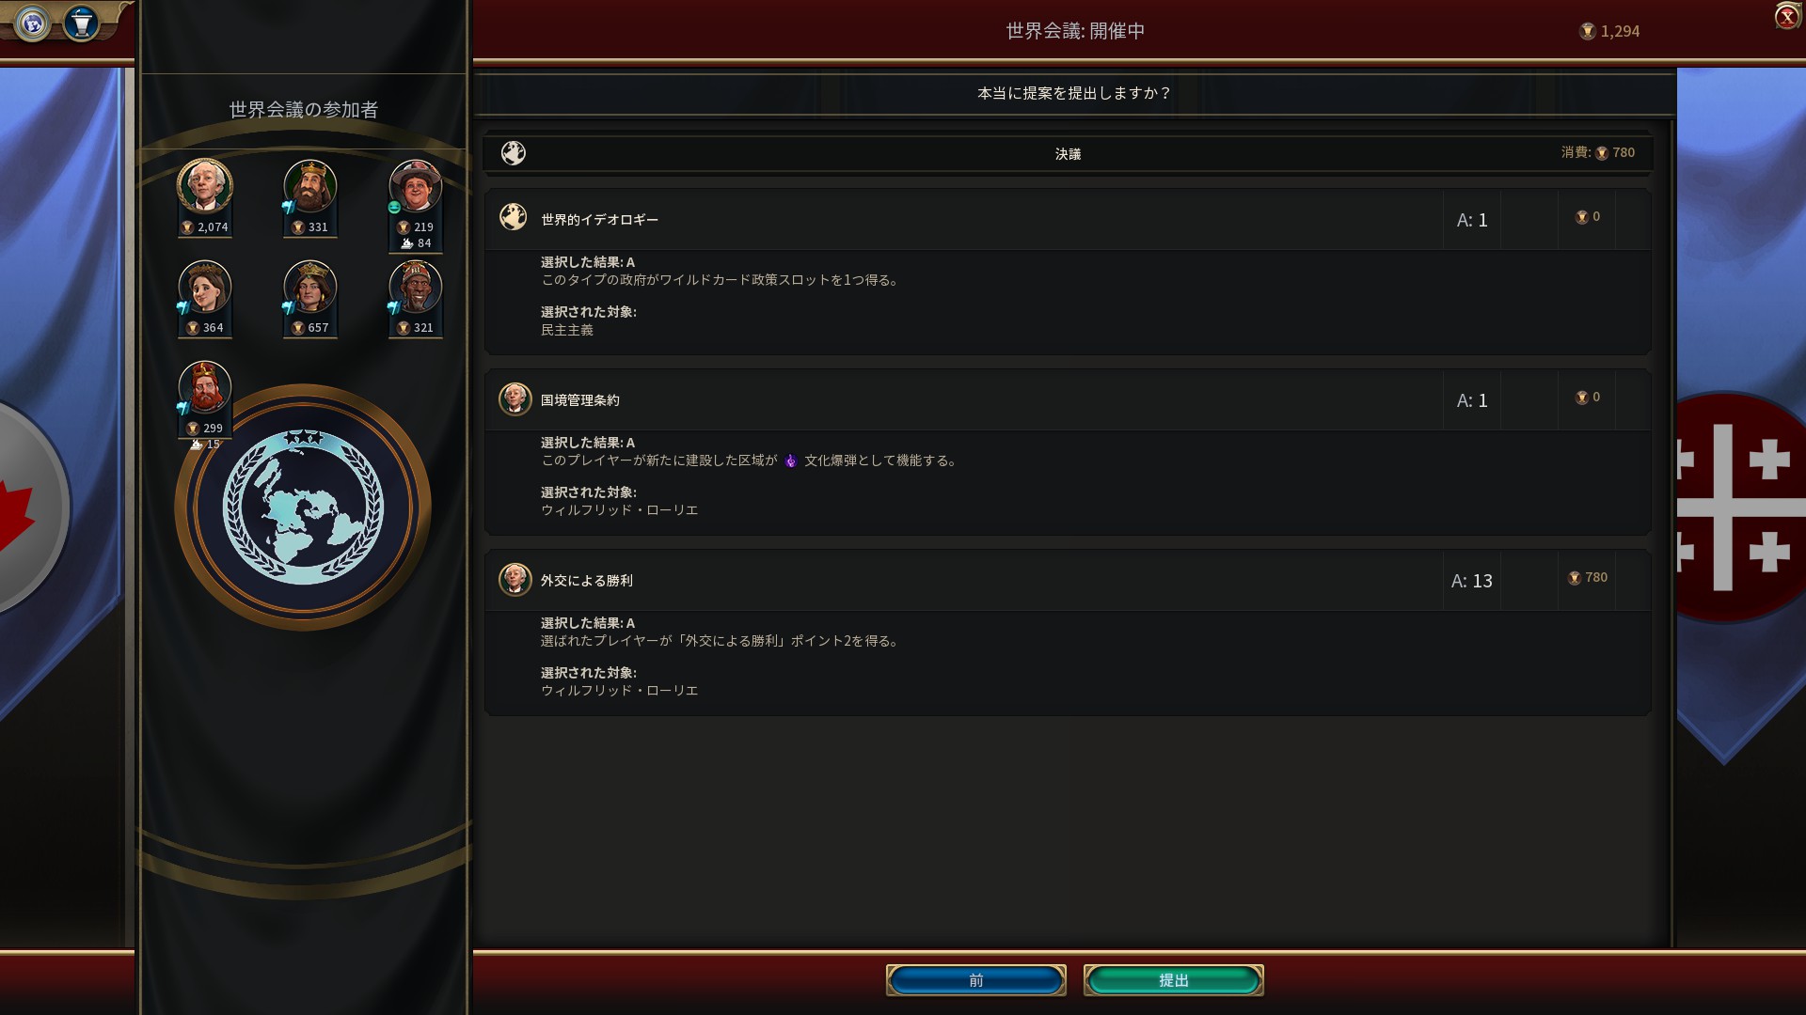The image size is (1806, 1015).
Task: Select leader portrait with 2,074 favor
Action: (205, 186)
